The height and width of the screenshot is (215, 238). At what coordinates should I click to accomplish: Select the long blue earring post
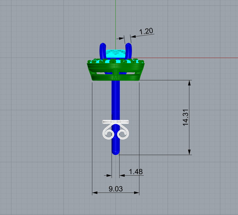tap(116, 118)
